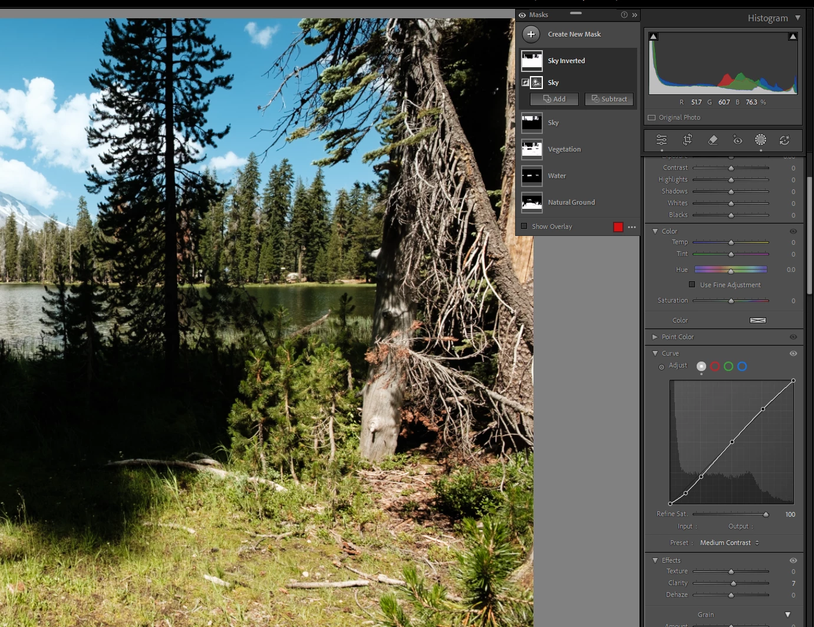Click the Masks panel drag handle bar
Screen dimensions: 814x627
[576, 13]
